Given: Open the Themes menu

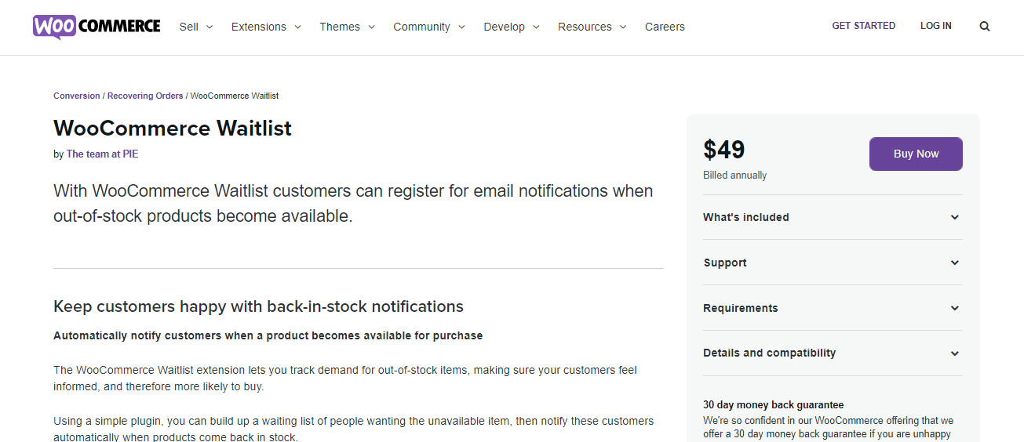Looking at the screenshot, I should click(347, 27).
